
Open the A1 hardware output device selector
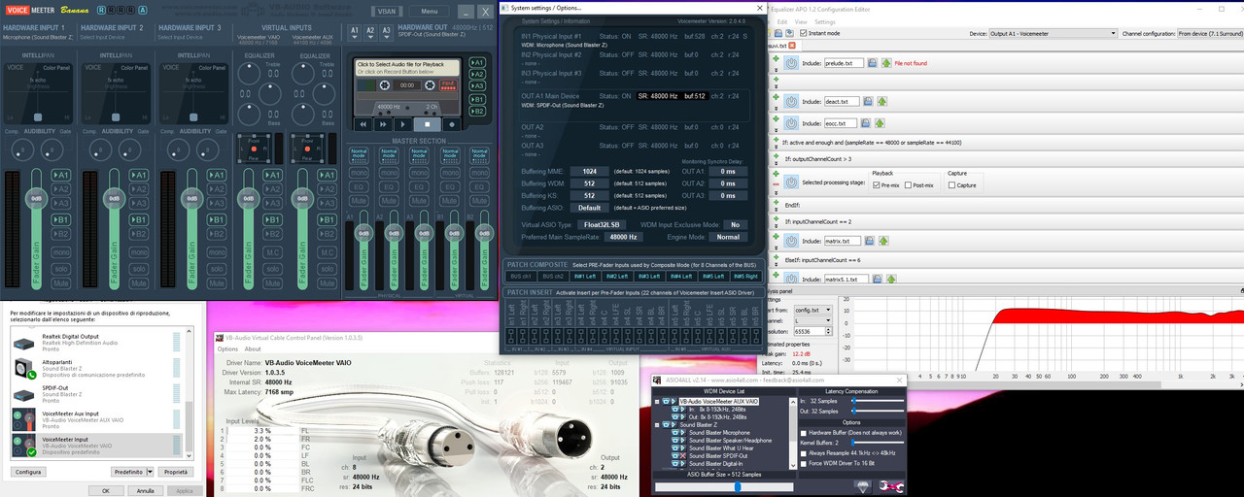pos(355,32)
